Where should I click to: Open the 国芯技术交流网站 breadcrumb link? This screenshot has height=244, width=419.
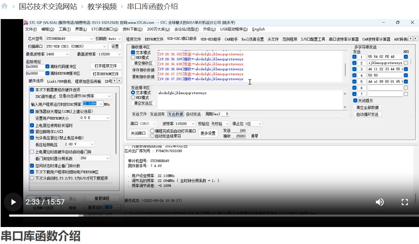tap(48, 6)
